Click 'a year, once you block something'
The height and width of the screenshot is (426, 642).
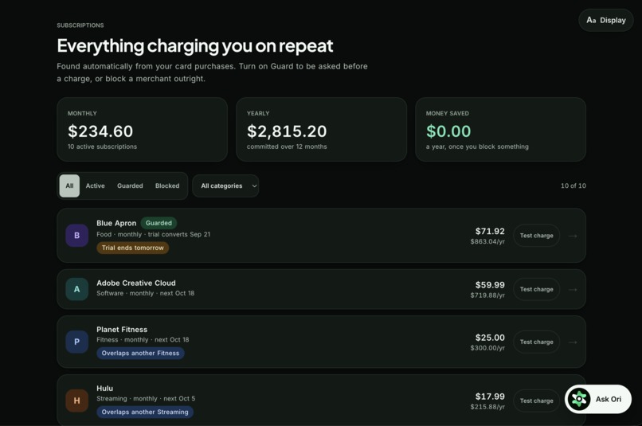tap(477, 147)
